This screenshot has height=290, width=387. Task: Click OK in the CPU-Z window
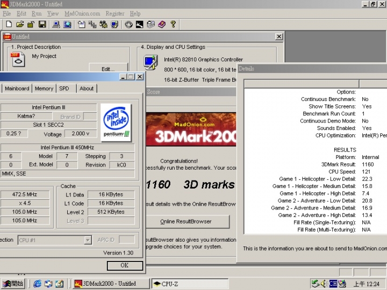point(125,265)
